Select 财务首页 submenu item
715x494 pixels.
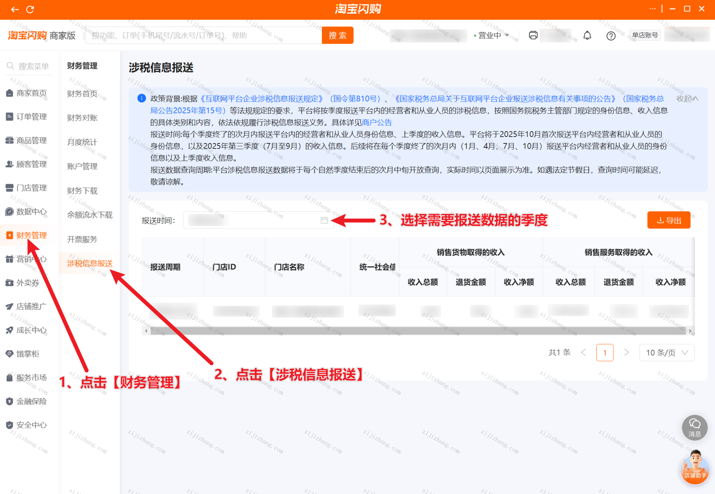click(x=82, y=94)
